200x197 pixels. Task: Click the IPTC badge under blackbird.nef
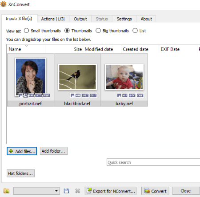85,95
